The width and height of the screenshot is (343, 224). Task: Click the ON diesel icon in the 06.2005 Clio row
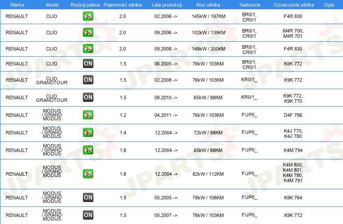point(88,64)
